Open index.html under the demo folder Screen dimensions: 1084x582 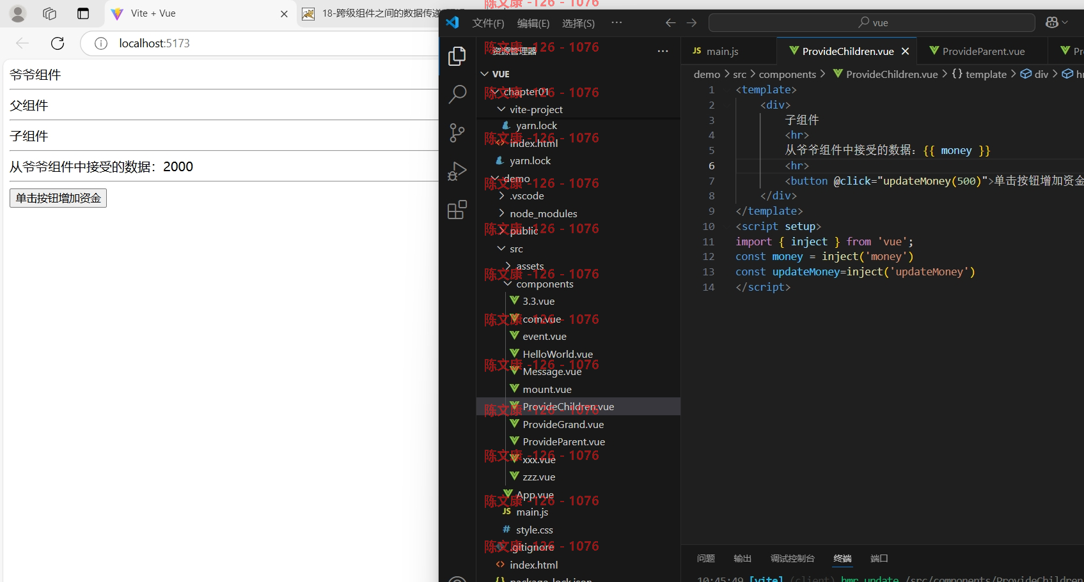point(533,565)
